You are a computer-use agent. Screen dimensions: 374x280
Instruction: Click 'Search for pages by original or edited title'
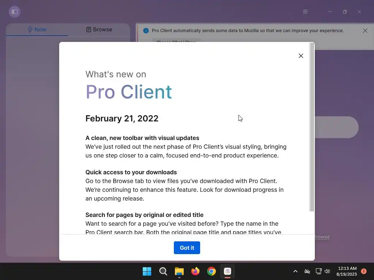click(x=144, y=215)
